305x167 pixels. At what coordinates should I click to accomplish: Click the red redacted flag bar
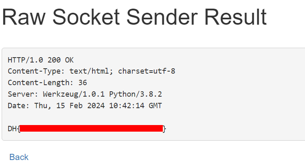[91, 128]
